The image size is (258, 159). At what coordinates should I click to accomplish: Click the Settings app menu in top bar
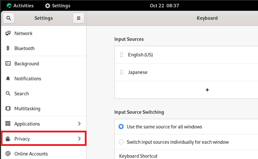tap(57, 6)
